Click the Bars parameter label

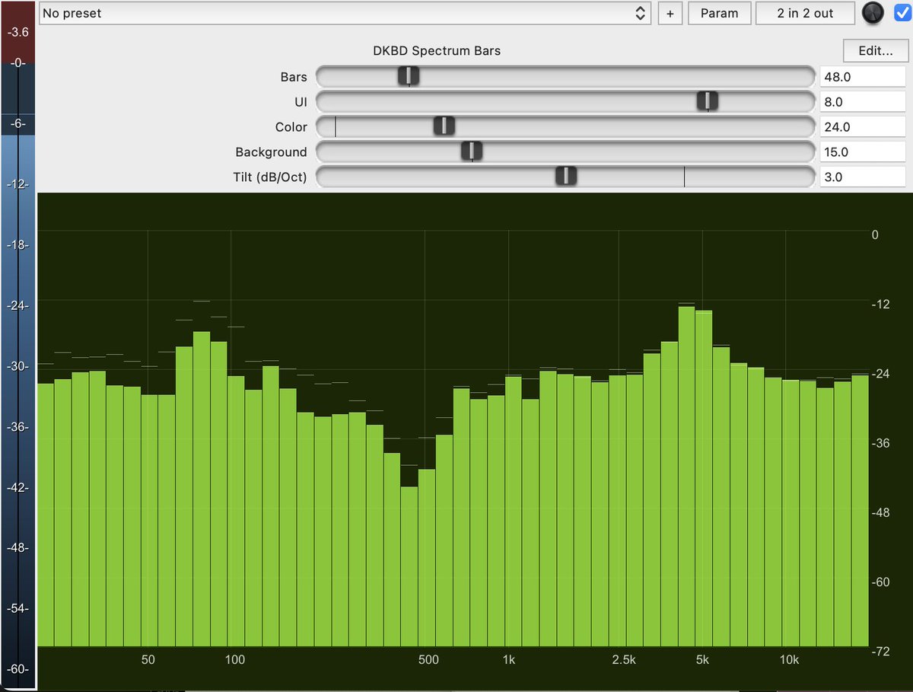click(x=294, y=76)
